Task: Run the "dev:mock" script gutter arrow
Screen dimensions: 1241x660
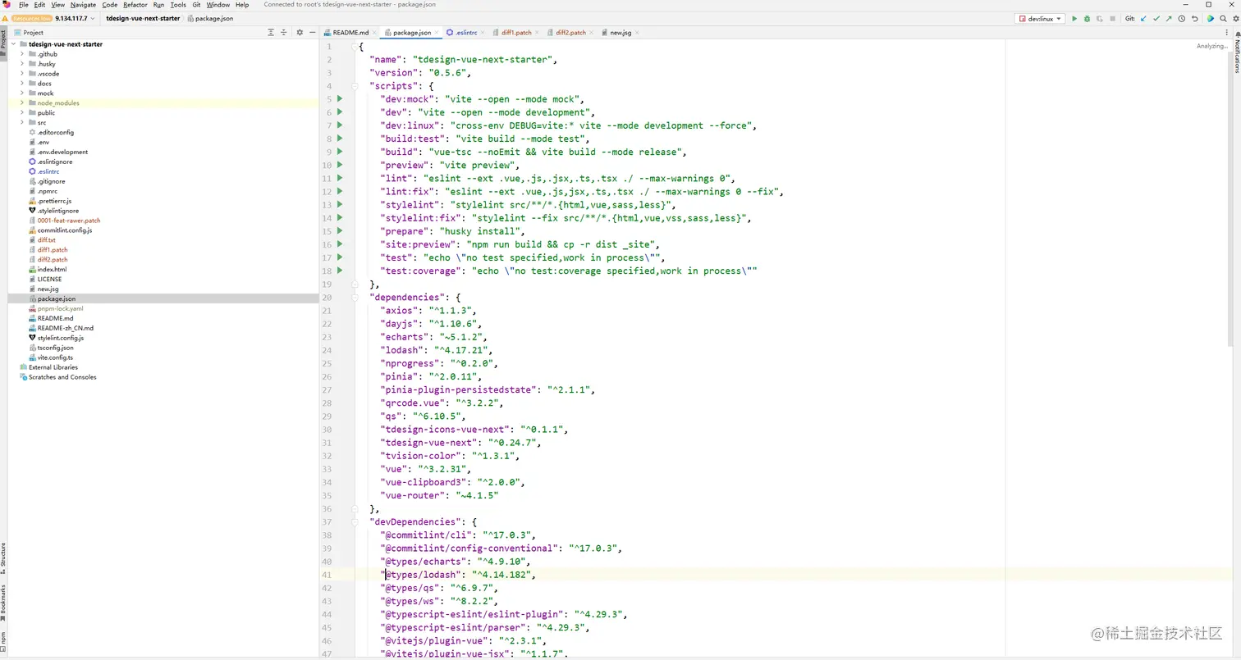Action: click(x=339, y=99)
